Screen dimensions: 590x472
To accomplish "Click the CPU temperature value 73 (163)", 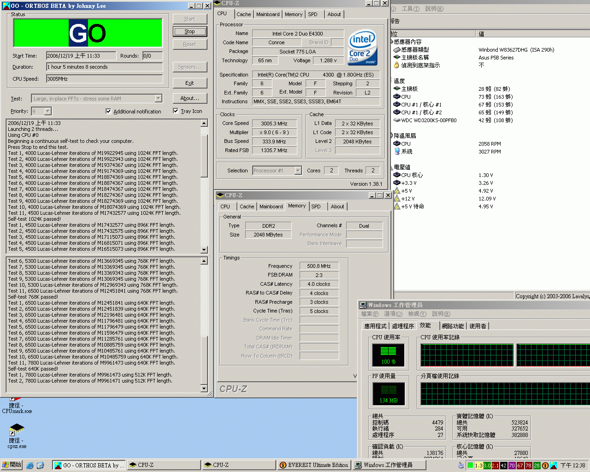I will (496, 97).
